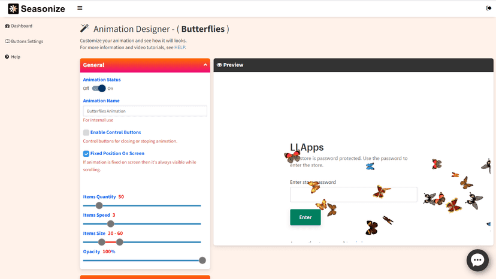This screenshot has width=496, height=279.
Task: Click the Seasonize brand name
Action: coord(43,9)
